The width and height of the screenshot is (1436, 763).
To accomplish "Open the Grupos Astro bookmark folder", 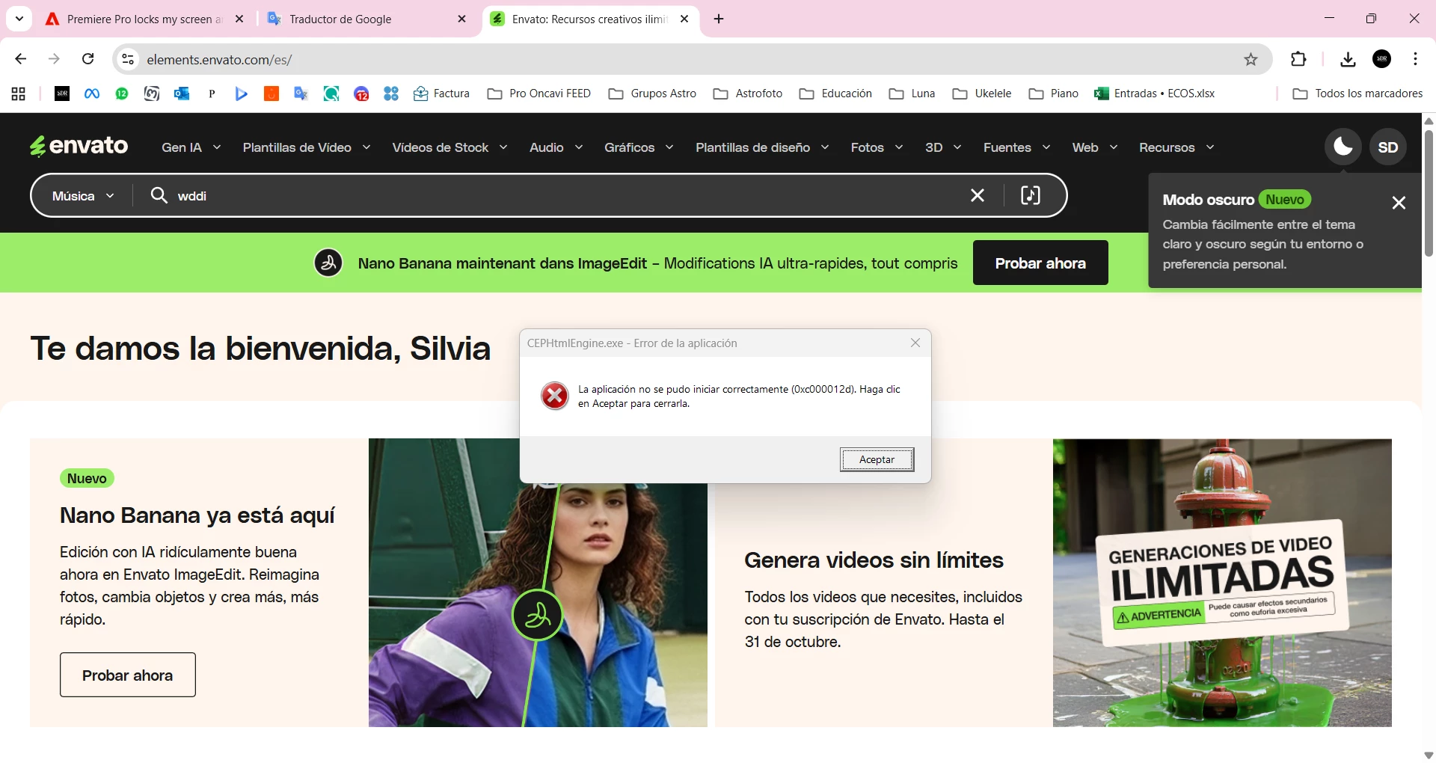I will [652, 94].
